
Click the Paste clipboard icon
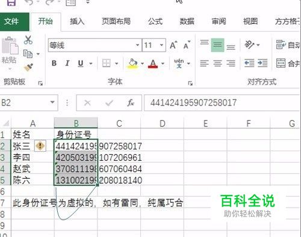pyautogui.click(x=10, y=46)
